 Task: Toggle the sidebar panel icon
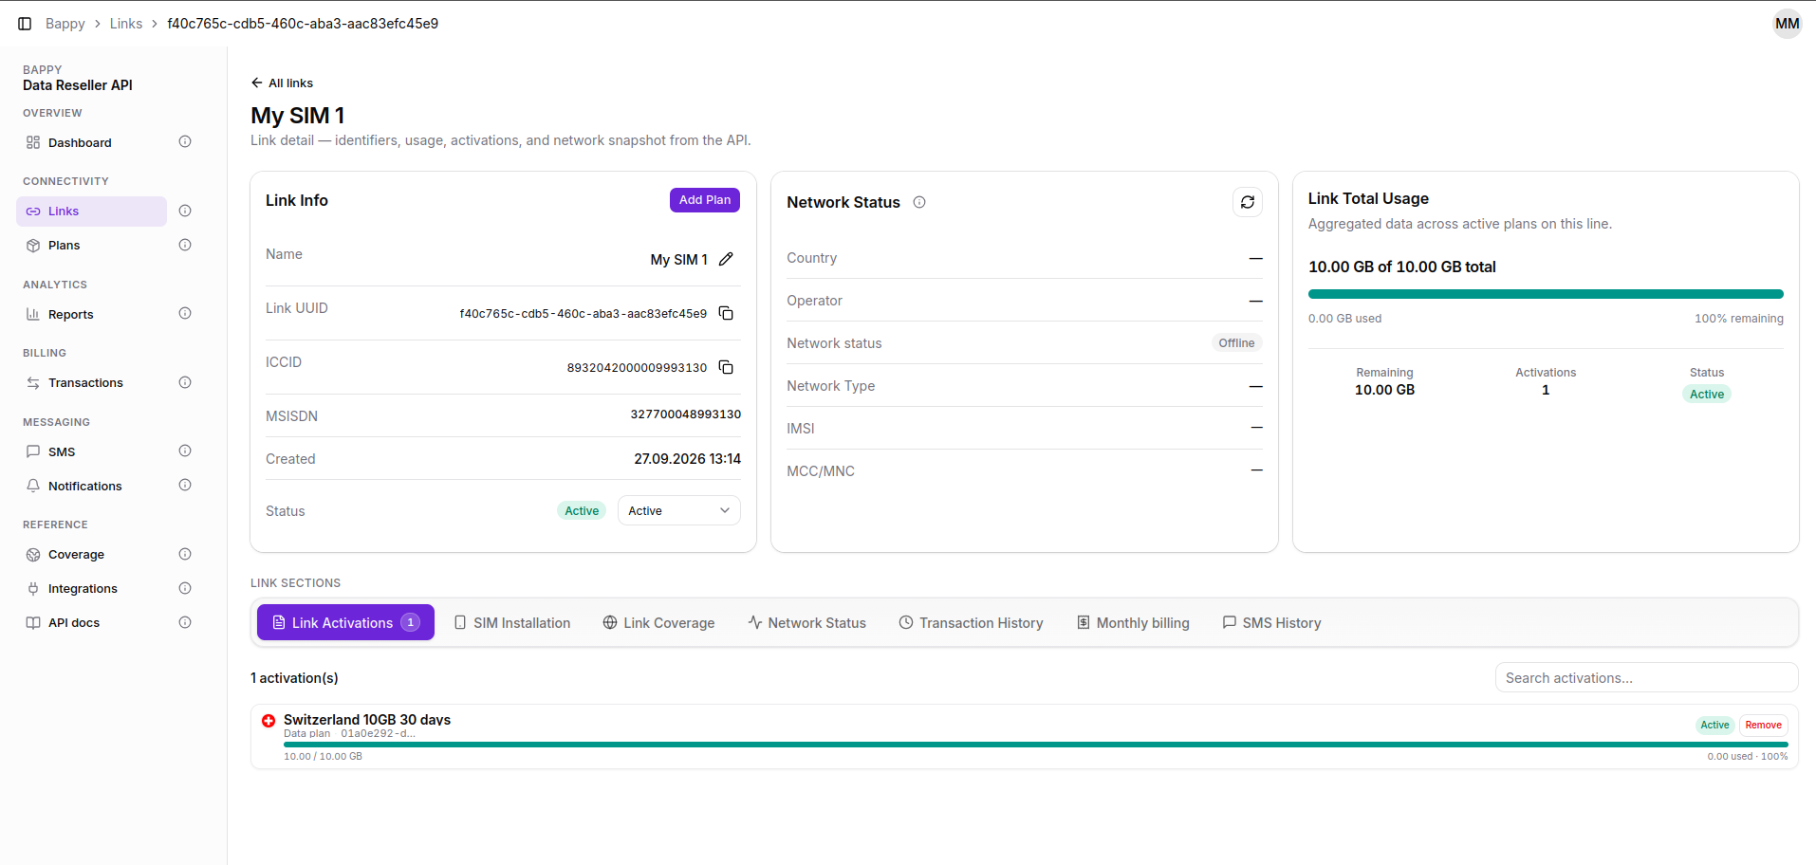(x=25, y=24)
